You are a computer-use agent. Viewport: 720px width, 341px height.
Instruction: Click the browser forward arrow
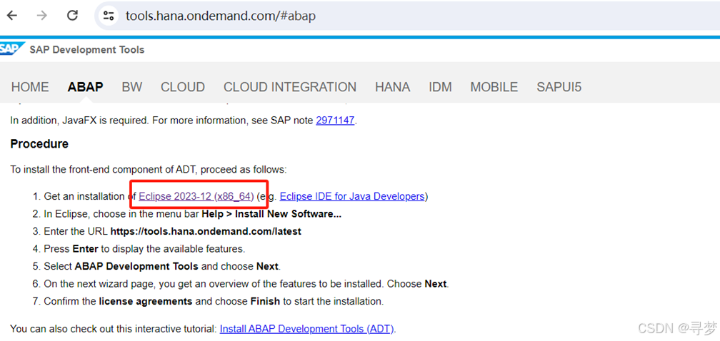(x=41, y=16)
